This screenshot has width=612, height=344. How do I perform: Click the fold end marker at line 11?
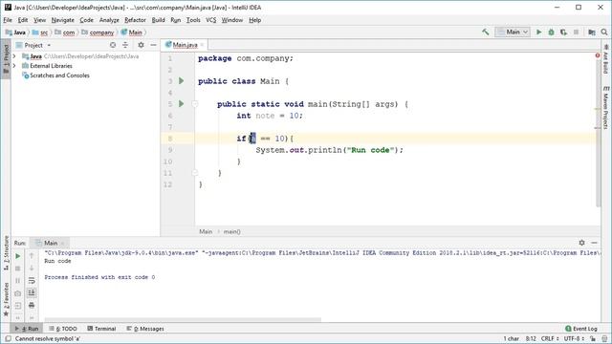point(195,172)
